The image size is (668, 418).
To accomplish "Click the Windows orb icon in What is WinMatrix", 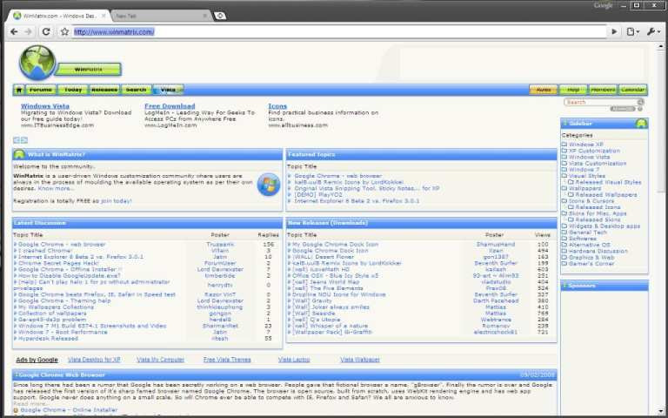I will 269,185.
